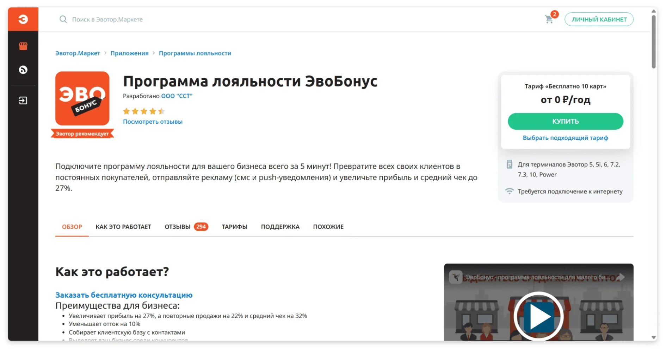Open ЛИЧНЫЙ КАБИНЕТ

point(599,19)
